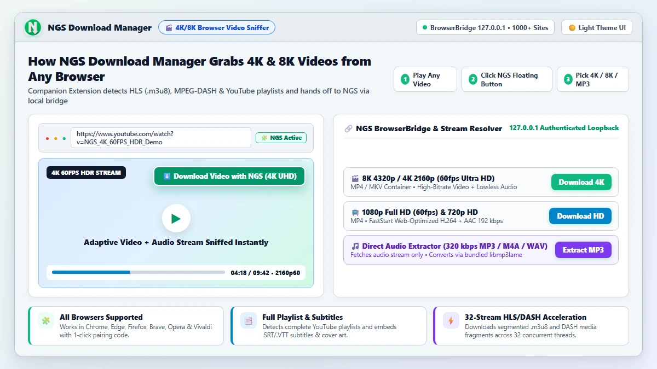Viewport: 657px width, 369px height.
Task: Click the NGS Active extension badge
Action: (281, 138)
